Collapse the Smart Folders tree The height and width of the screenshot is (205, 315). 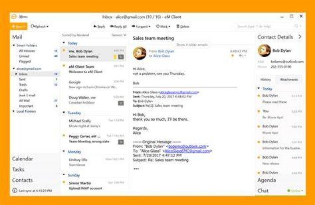(x=14, y=45)
